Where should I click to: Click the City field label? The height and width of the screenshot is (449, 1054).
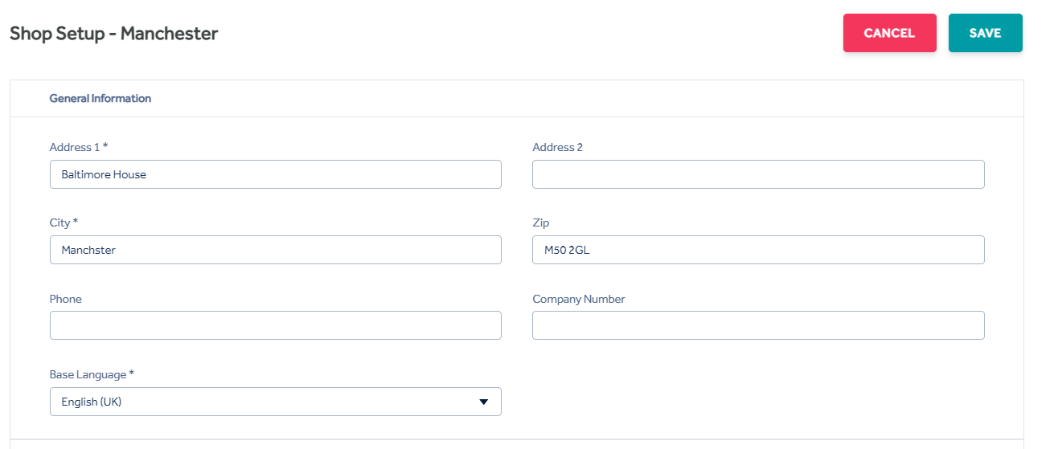pos(64,222)
